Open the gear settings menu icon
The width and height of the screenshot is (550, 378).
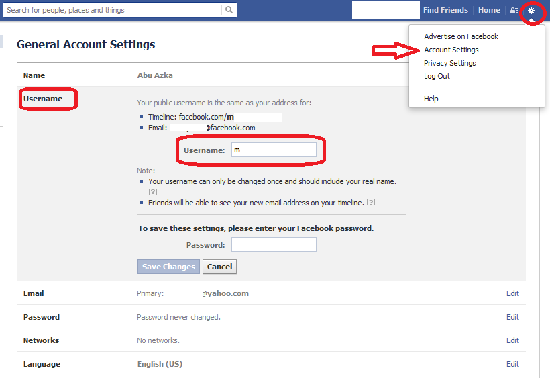pos(531,11)
